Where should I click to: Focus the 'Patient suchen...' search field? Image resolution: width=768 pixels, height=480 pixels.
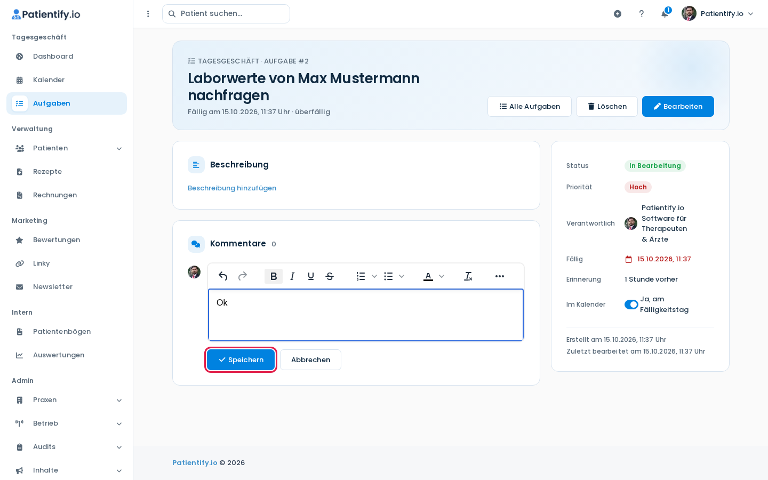point(226,14)
